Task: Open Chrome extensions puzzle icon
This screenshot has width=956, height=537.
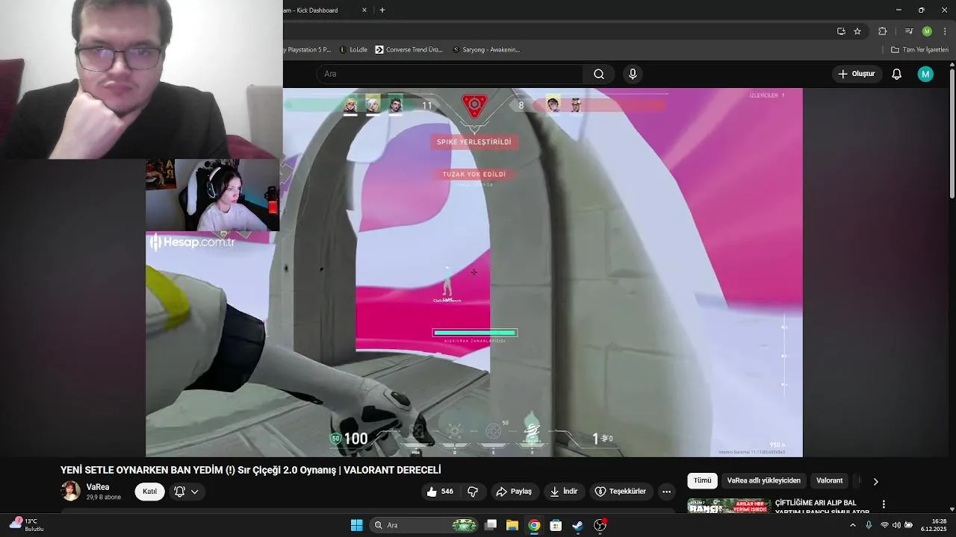Action: 883,31
